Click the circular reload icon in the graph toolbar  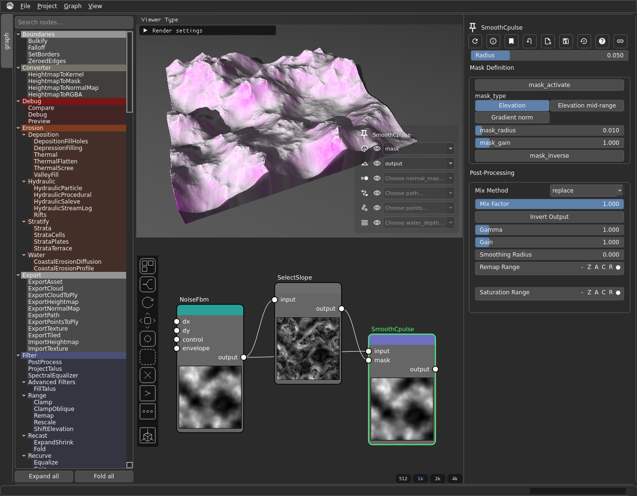[148, 302]
